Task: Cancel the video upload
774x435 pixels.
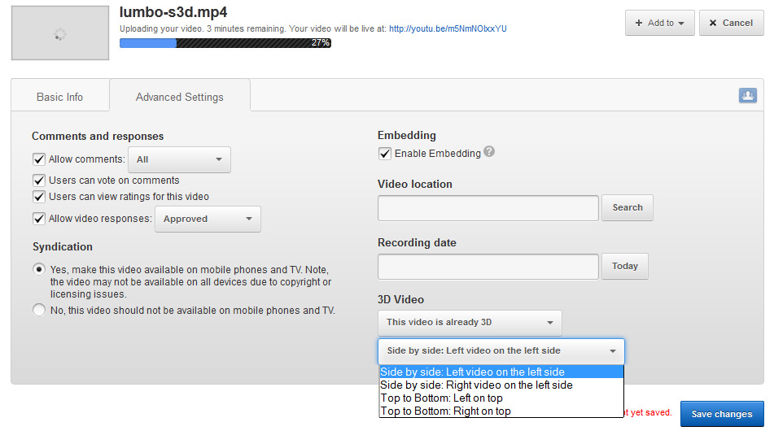Action: pyautogui.click(x=731, y=23)
